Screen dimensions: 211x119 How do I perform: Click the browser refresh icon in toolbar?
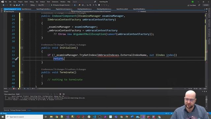tap(75, 5)
